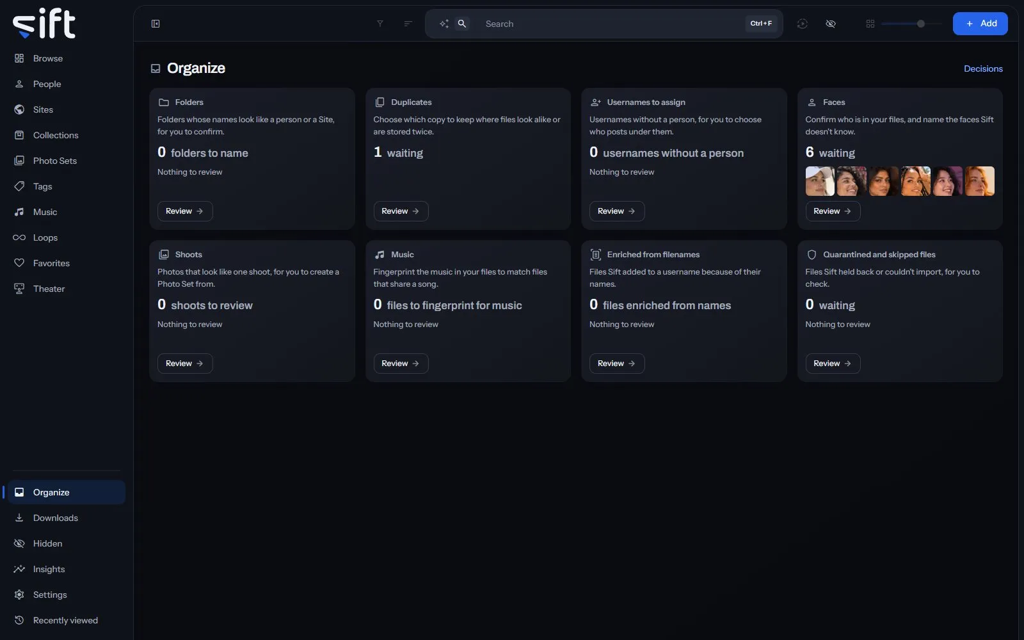
Task: Collapse the sidebar panel icon
Action: pos(156,24)
